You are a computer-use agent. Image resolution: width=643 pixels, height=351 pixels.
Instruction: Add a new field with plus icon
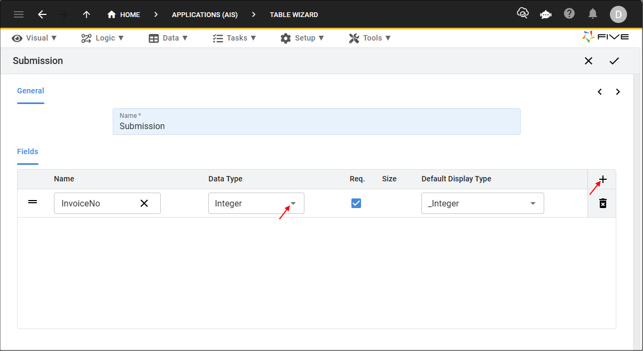pyautogui.click(x=603, y=179)
